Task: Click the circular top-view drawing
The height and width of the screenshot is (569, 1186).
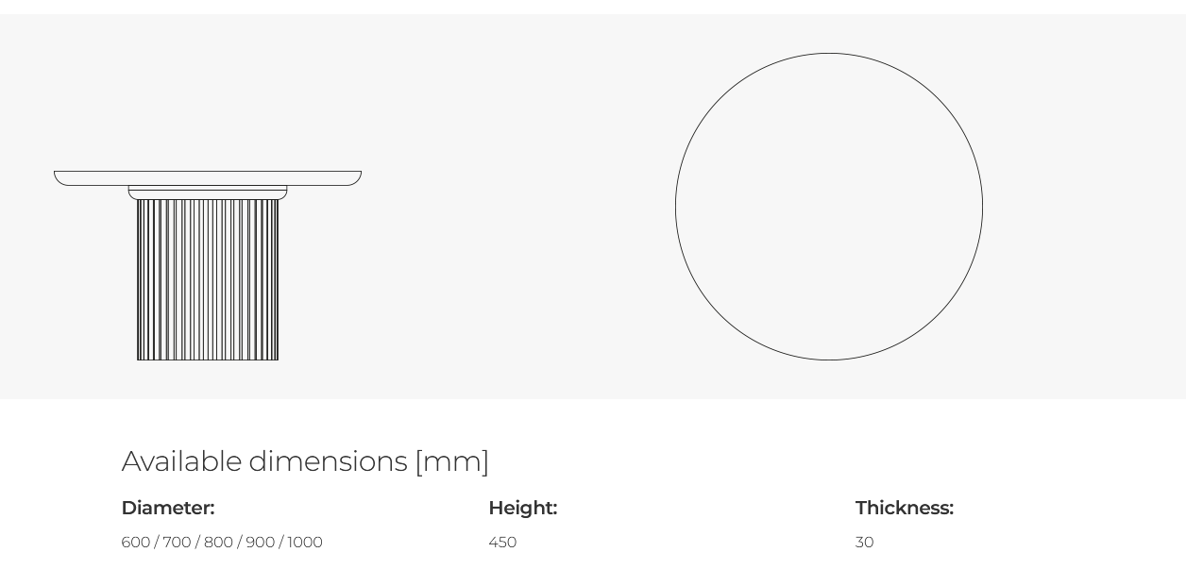Action: click(829, 207)
